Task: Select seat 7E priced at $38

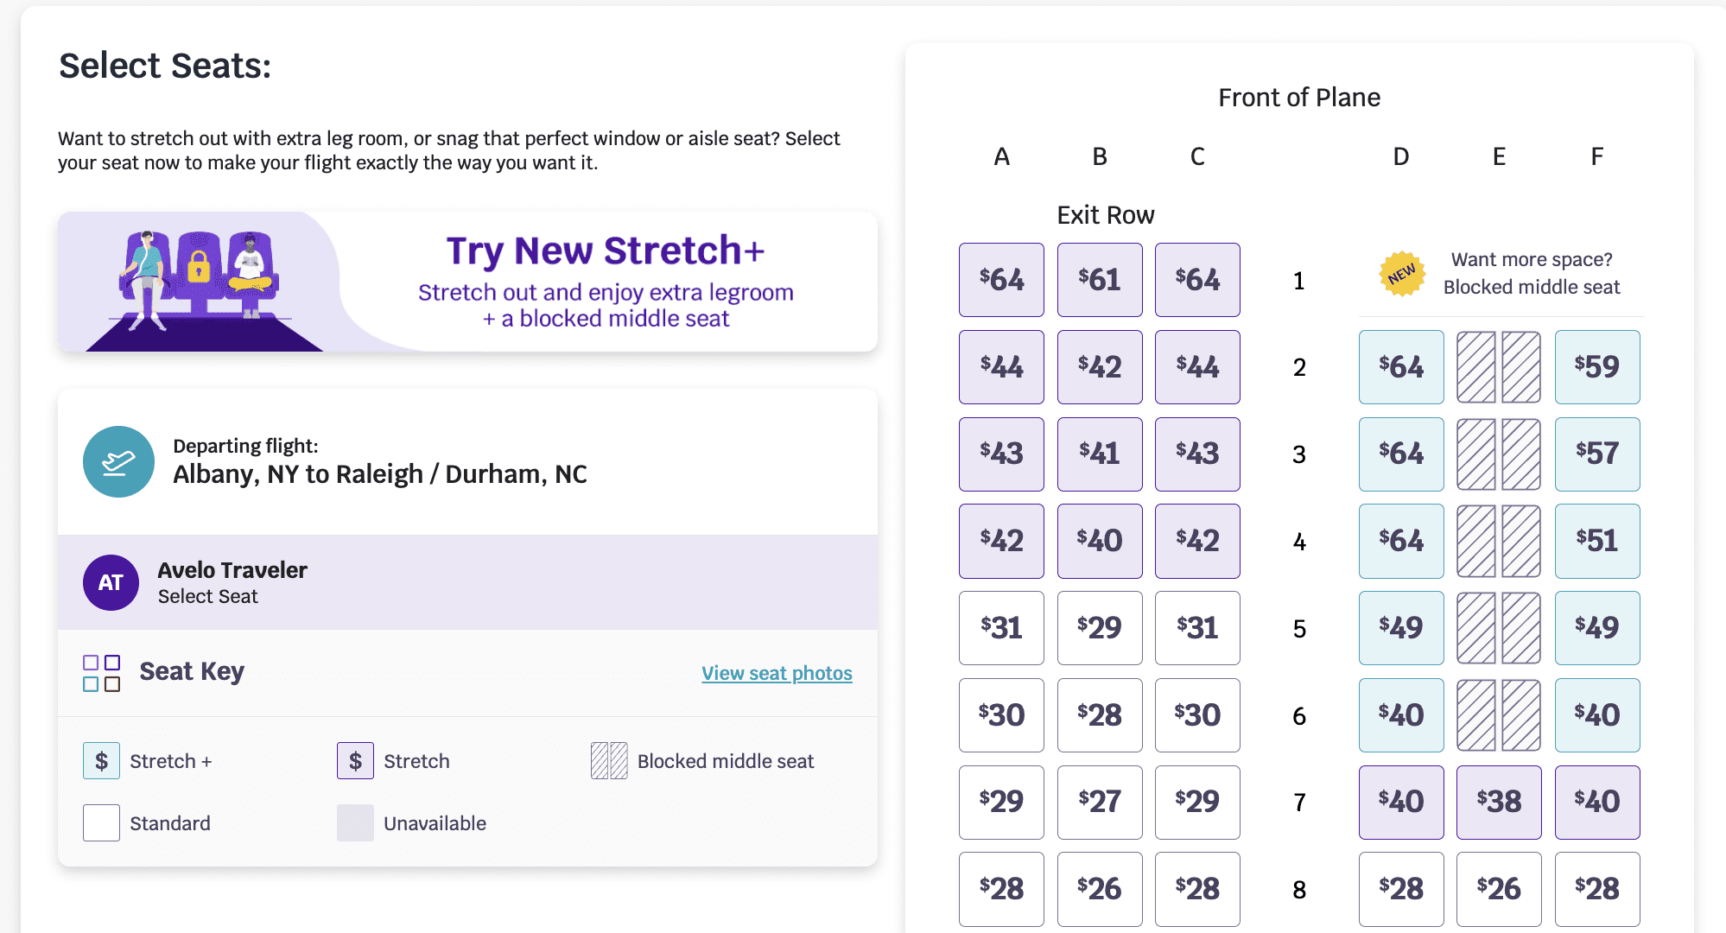Action: click(x=1498, y=802)
